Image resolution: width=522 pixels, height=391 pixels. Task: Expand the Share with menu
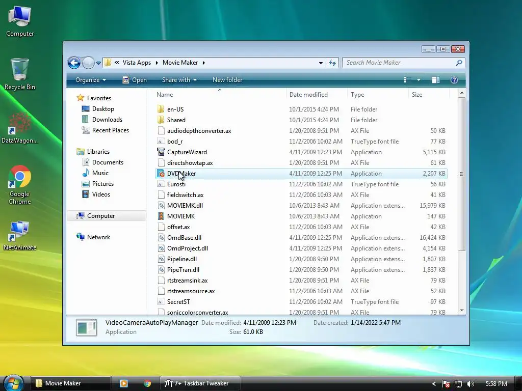coord(179,80)
